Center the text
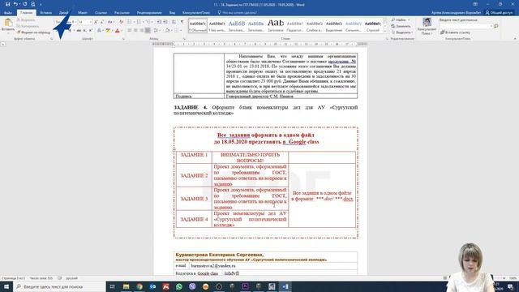Image resolution: width=519 pixels, height=292 pixels. point(135,31)
